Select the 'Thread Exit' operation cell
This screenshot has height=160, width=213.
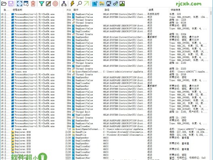pos(83,112)
